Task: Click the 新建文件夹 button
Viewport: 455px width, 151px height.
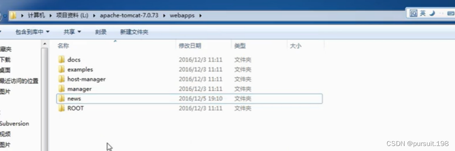Action: (x=134, y=32)
